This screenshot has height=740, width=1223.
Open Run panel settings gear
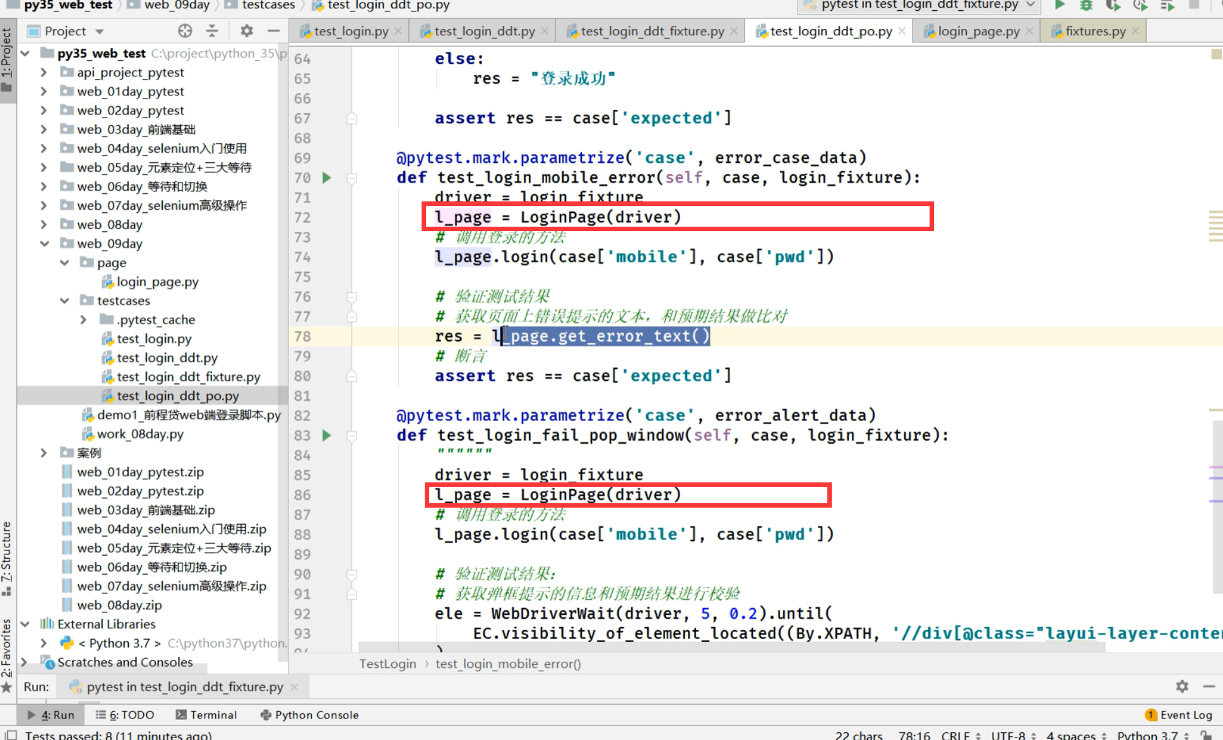(x=1182, y=686)
